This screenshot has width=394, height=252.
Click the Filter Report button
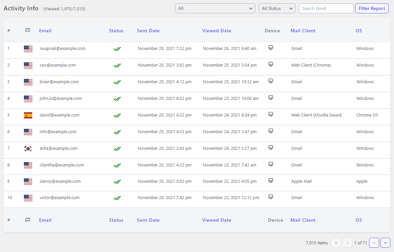click(372, 8)
